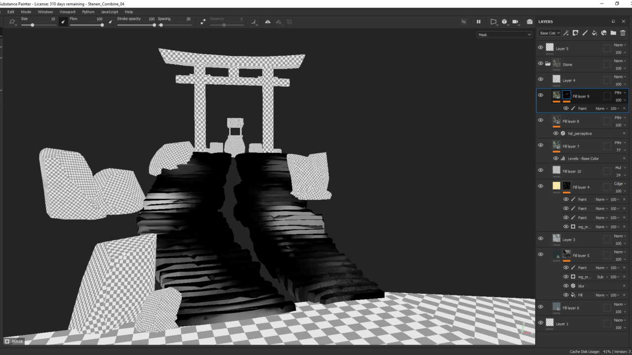Remove the Levels - Base Color effect

(x=624, y=159)
